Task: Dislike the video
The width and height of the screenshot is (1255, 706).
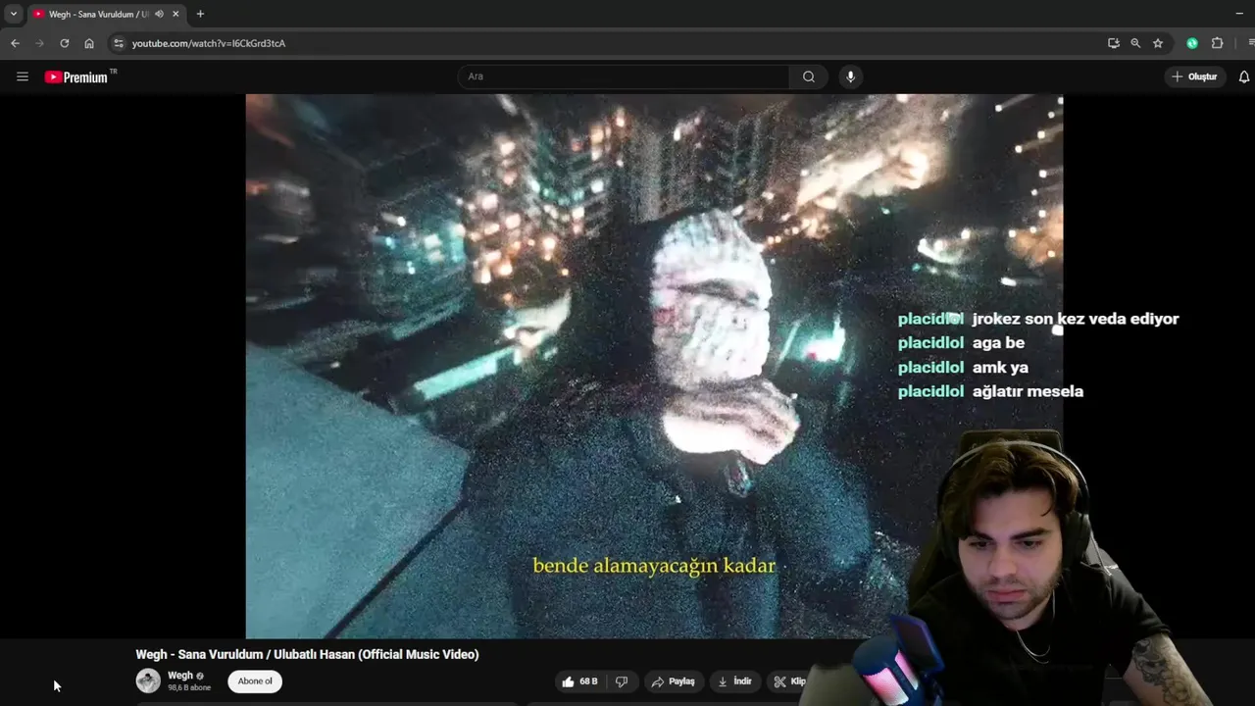Action: (x=622, y=681)
